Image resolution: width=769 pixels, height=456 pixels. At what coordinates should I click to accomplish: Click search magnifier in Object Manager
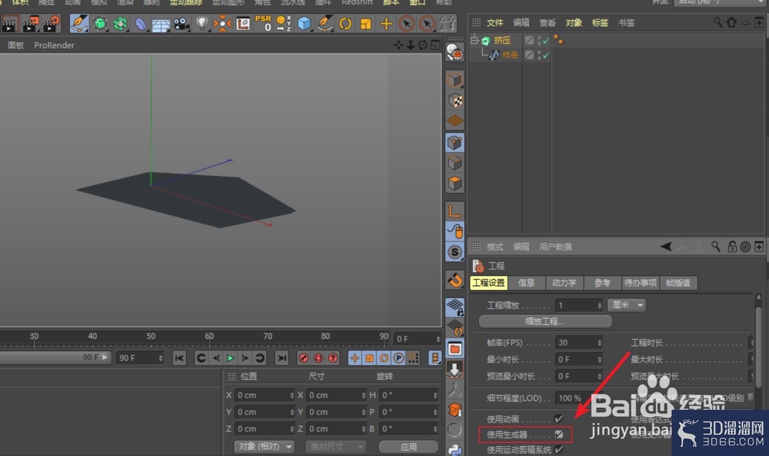[x=717, y=22]
